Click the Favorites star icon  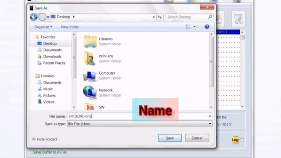click(37, 37)
